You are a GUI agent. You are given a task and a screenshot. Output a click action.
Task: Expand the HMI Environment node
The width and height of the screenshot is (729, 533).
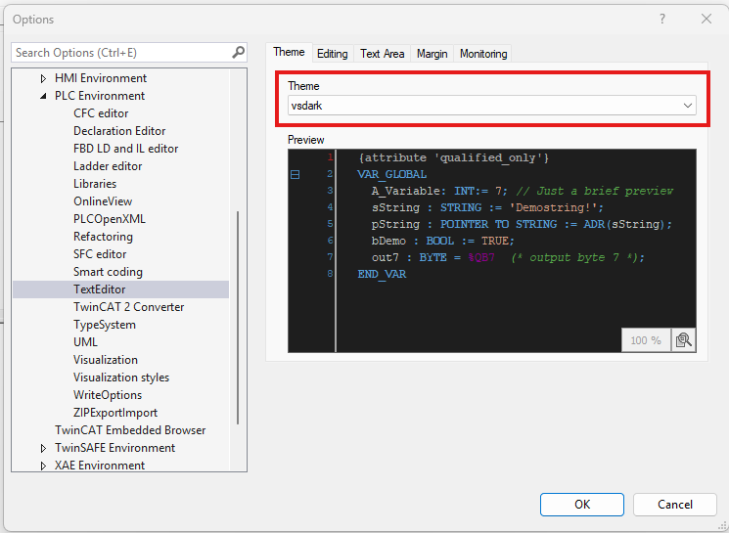(43, 78)
